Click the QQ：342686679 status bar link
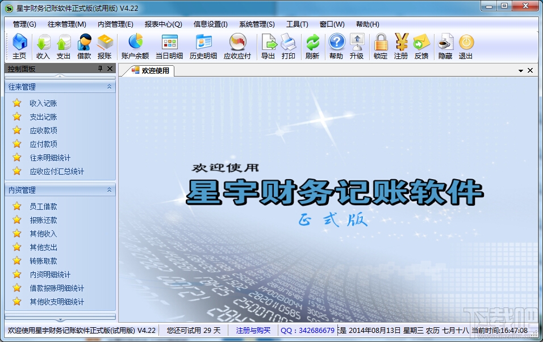This screenshot has height=342, width=543. tap(307, 331)
